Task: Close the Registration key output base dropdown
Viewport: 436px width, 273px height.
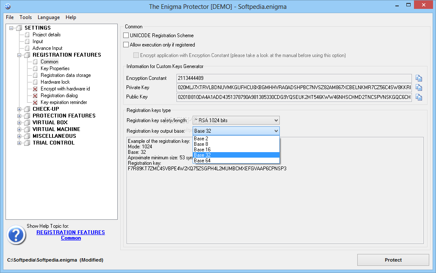Action: tap(236, 131)
